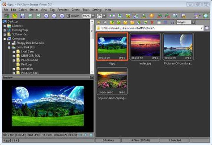Click the actual size round blue icon

click(62, 16)
